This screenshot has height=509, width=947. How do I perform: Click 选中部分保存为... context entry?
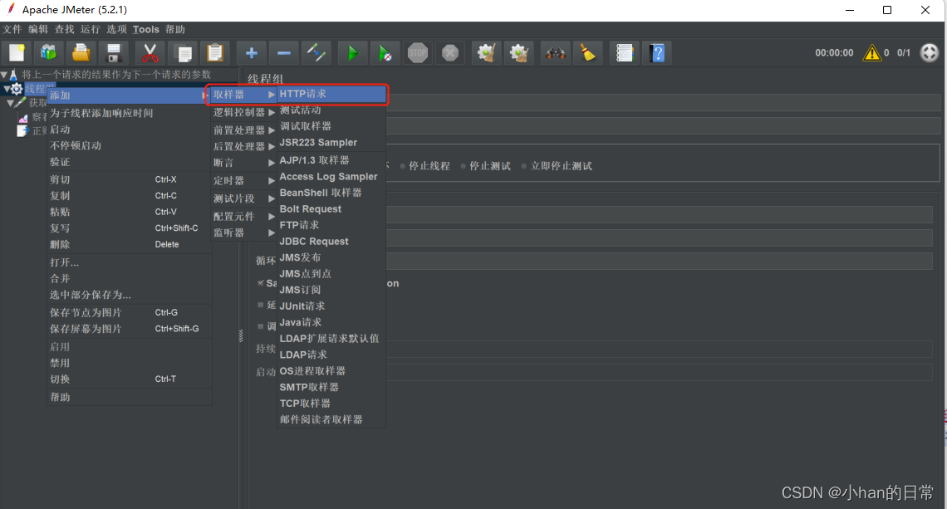tap(130, 295)
